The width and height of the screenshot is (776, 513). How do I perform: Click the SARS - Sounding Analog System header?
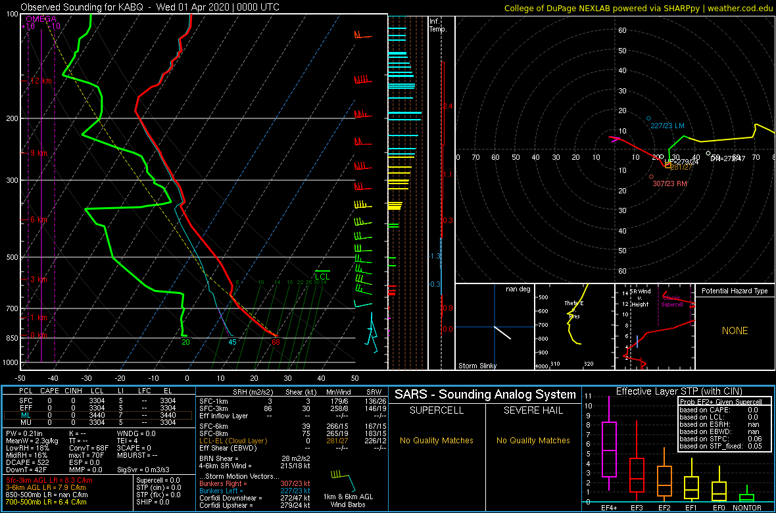point(485,394)
